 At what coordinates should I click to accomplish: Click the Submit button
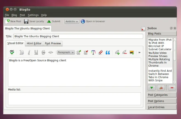click(x=54, y=21)
